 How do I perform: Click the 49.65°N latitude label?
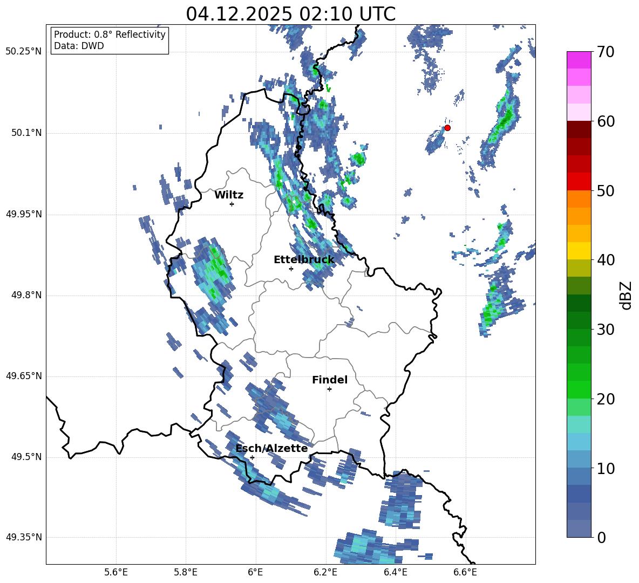coord(24,376)
